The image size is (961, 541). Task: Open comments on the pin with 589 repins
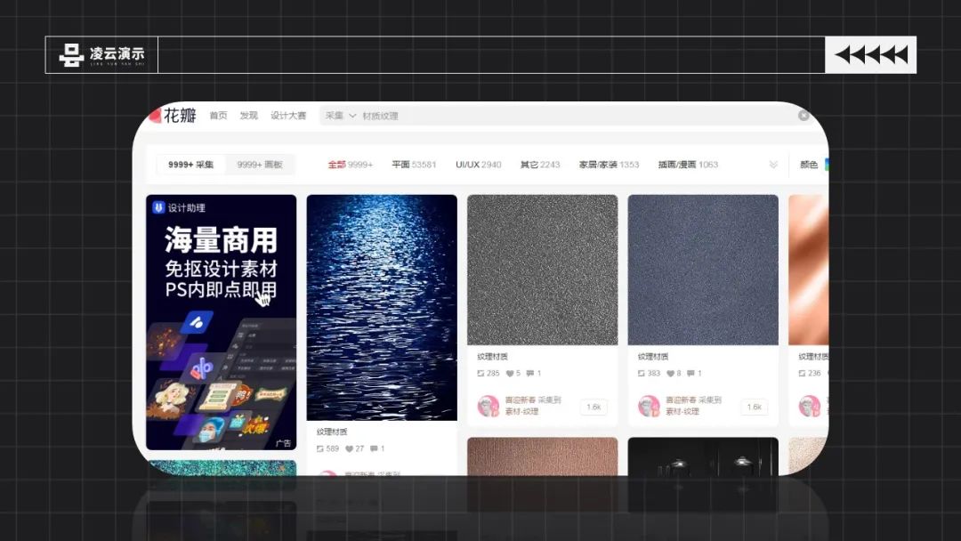[x=374, y=449]
